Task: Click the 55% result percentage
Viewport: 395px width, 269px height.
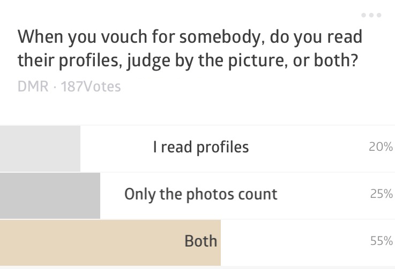Action: coord(381,241)
